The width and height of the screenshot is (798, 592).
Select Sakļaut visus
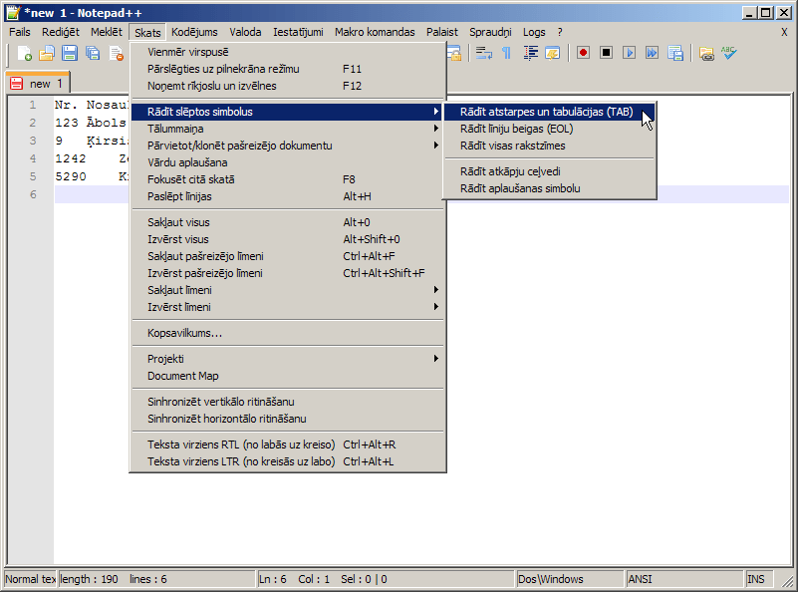[x=288, y=222]
